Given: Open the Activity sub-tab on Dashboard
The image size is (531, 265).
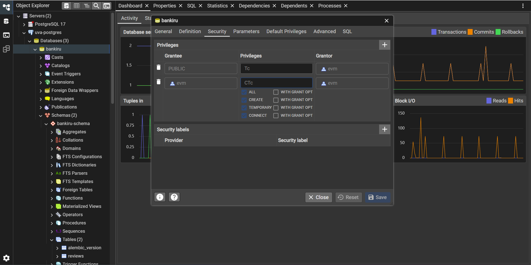Looking at the screenshot, I should [x=129, y=18].
